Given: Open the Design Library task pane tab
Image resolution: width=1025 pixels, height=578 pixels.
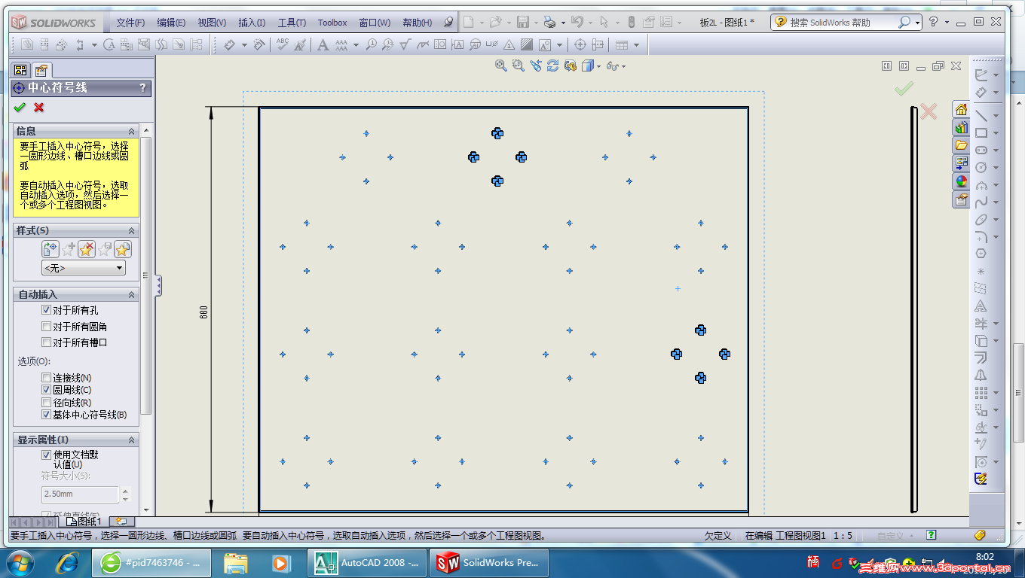Looking at the screenshot, I should pos(961,128).
